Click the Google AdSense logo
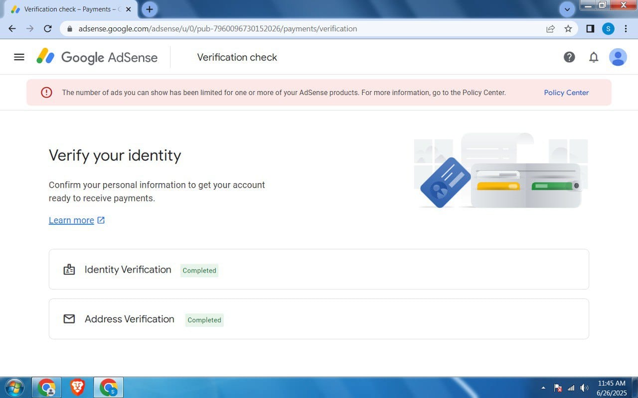638x398 pixels. tap(97, 57)
